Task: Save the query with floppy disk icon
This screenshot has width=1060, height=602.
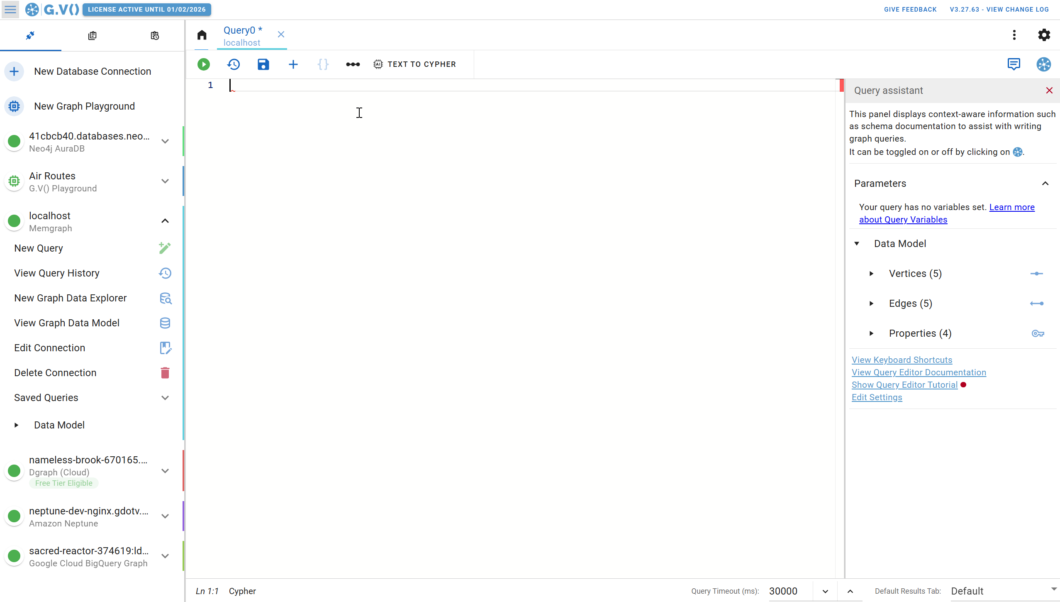Action: [x=263, y=64]
